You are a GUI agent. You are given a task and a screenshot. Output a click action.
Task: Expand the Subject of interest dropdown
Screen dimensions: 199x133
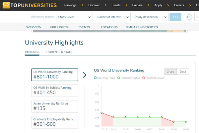(112, 17)
